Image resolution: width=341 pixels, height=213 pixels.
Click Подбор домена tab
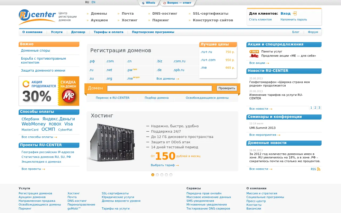pos(157,98)
